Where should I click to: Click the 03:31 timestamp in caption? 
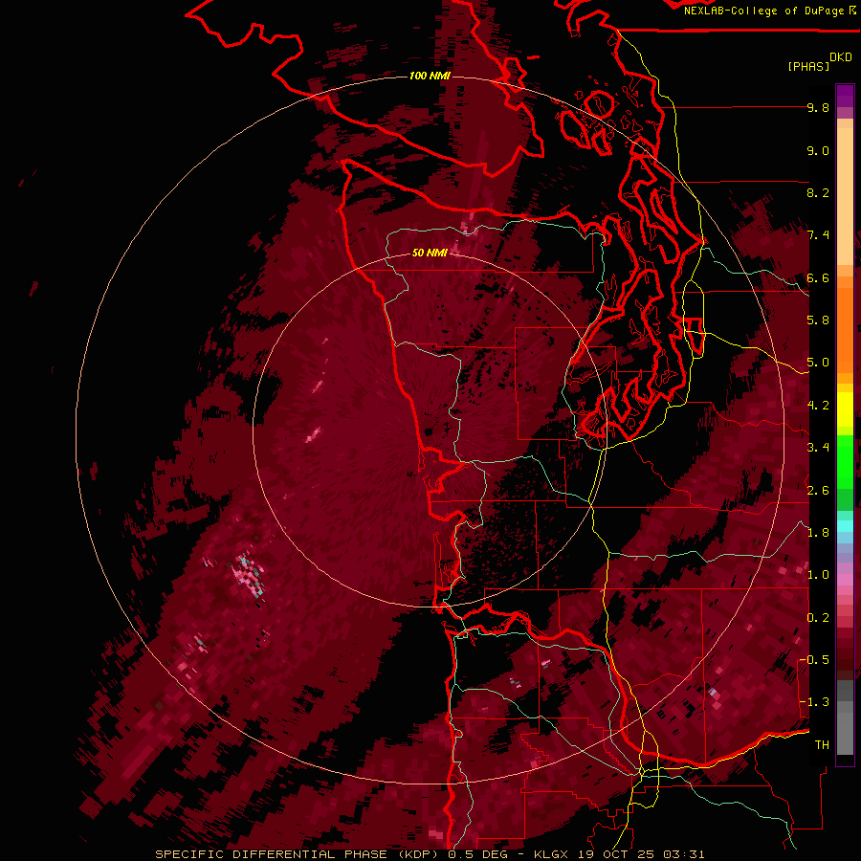pyautogui.click(x=684, y=854)
